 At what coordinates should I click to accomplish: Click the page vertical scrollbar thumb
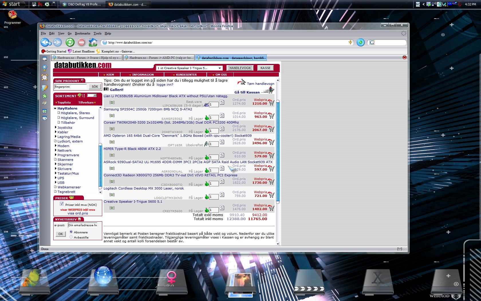[278, 151]
